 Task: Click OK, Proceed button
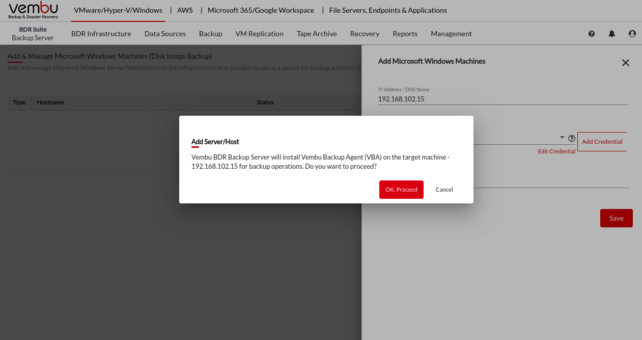pyautogui.click(x=401, y=190)
